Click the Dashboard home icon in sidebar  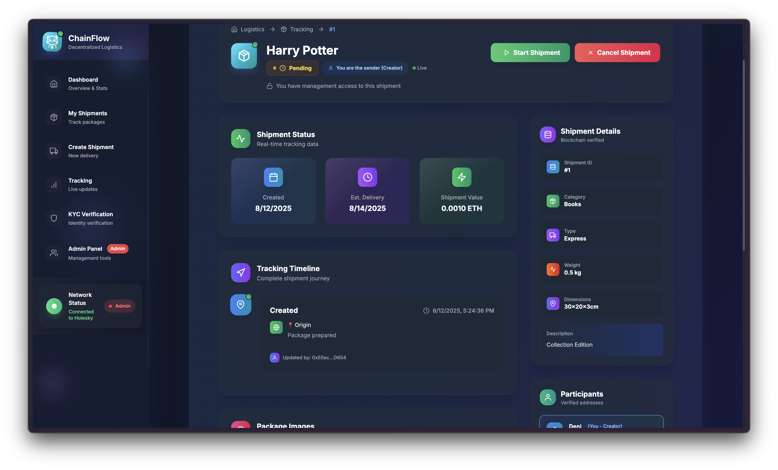click(54, 84)
